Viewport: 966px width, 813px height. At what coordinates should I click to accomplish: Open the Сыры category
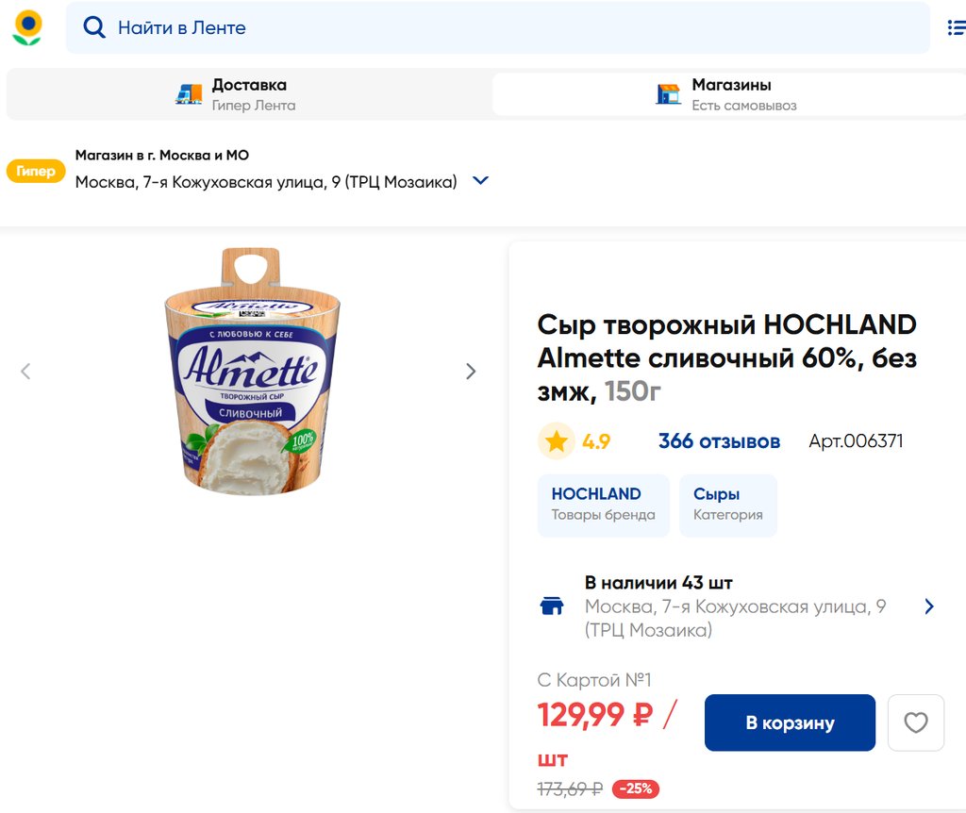point(727,505)
